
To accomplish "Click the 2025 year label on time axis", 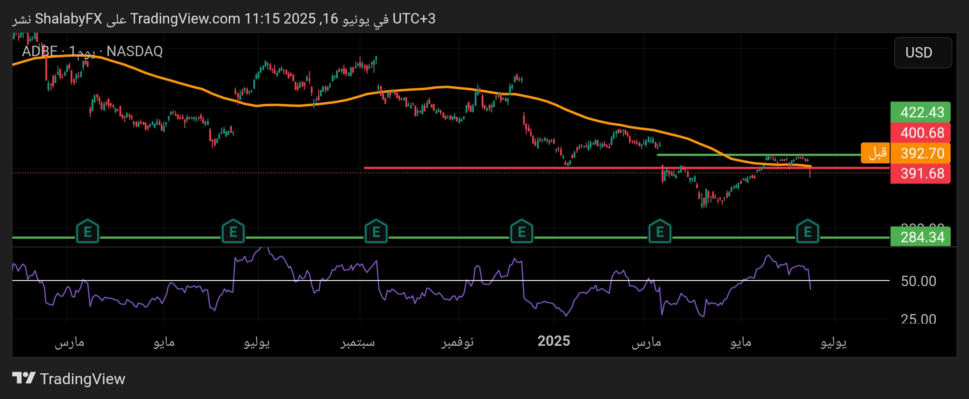I will point(554,341).
